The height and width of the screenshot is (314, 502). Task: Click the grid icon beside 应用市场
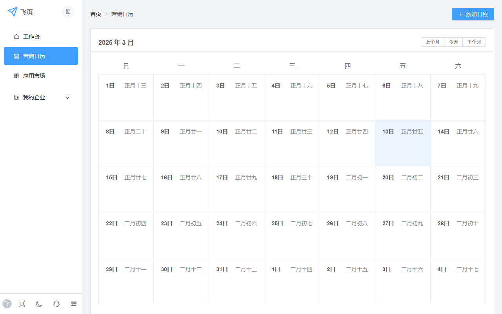[16, 76]
